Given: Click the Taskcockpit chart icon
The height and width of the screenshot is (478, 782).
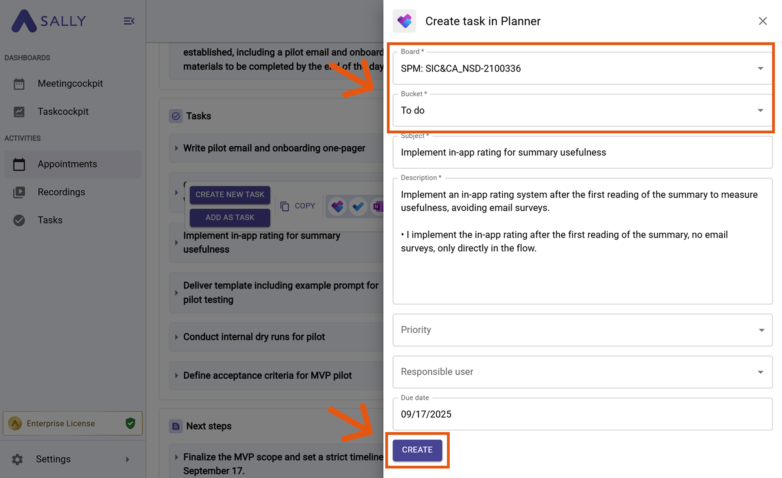Looking at the screenshot, I should click(19, 112).
